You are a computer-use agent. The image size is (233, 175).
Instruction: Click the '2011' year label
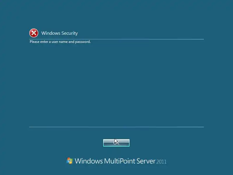(x=161, y=162)
